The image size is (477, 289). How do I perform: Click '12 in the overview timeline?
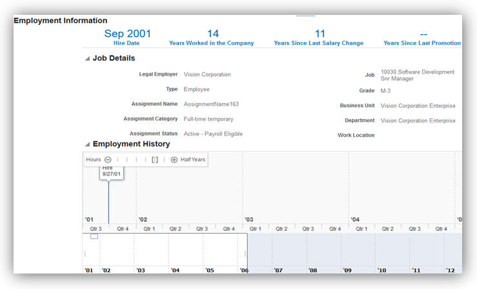pos(451,270)
